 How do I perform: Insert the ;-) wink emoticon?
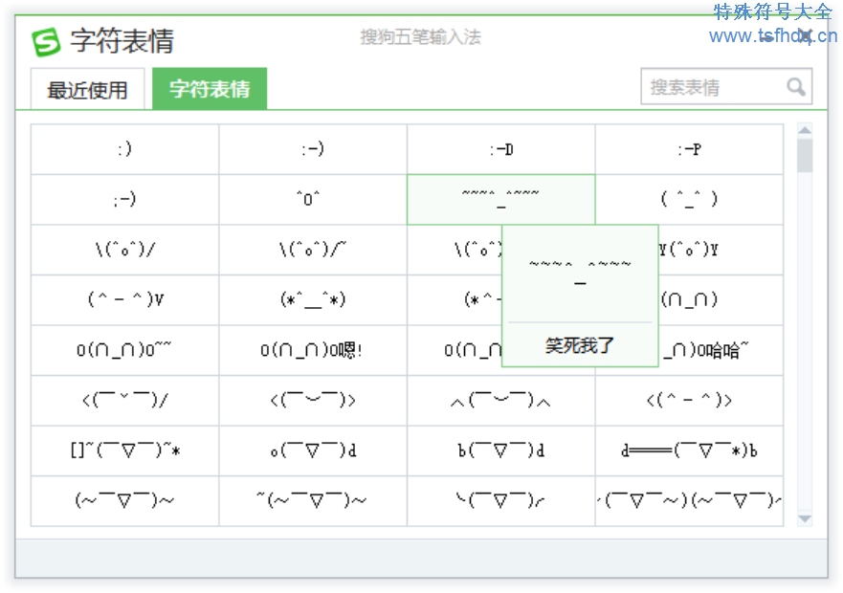[x=124, y=200]
